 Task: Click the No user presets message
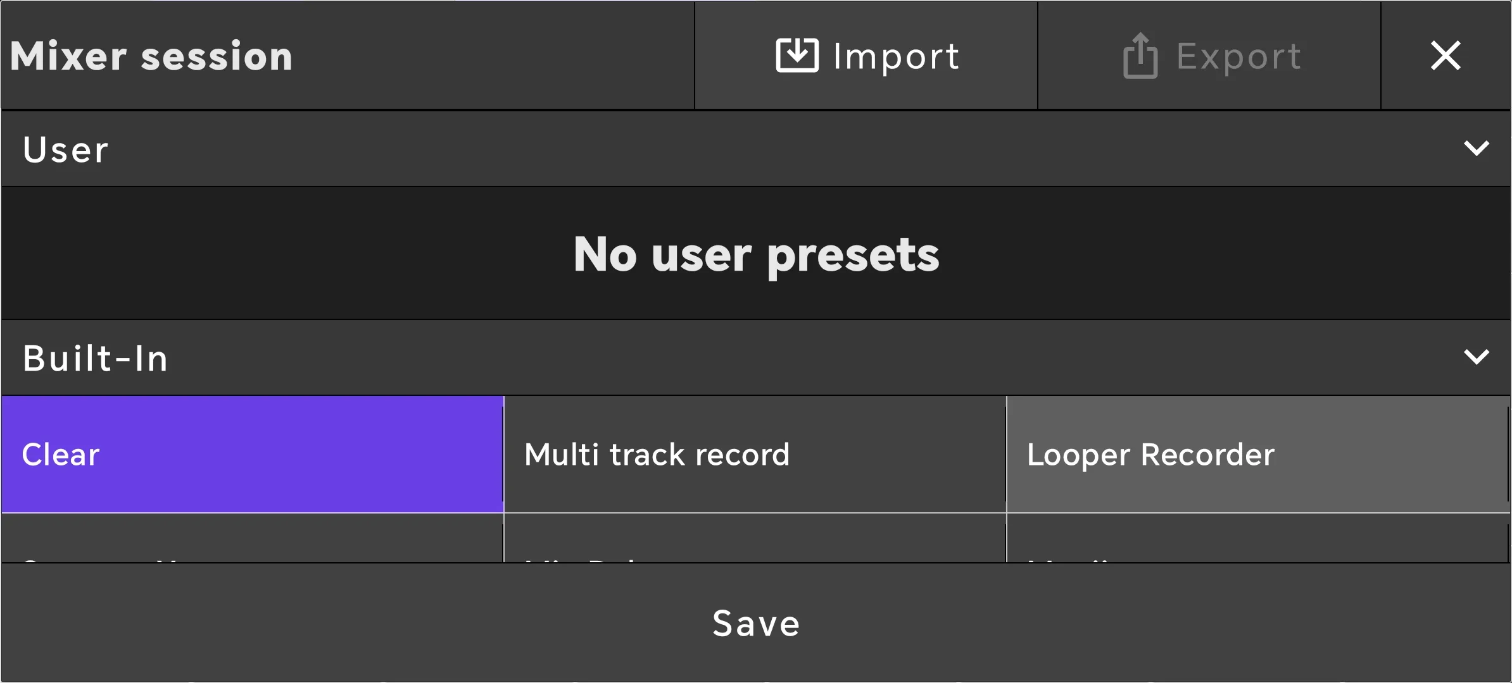coord(756,254)
